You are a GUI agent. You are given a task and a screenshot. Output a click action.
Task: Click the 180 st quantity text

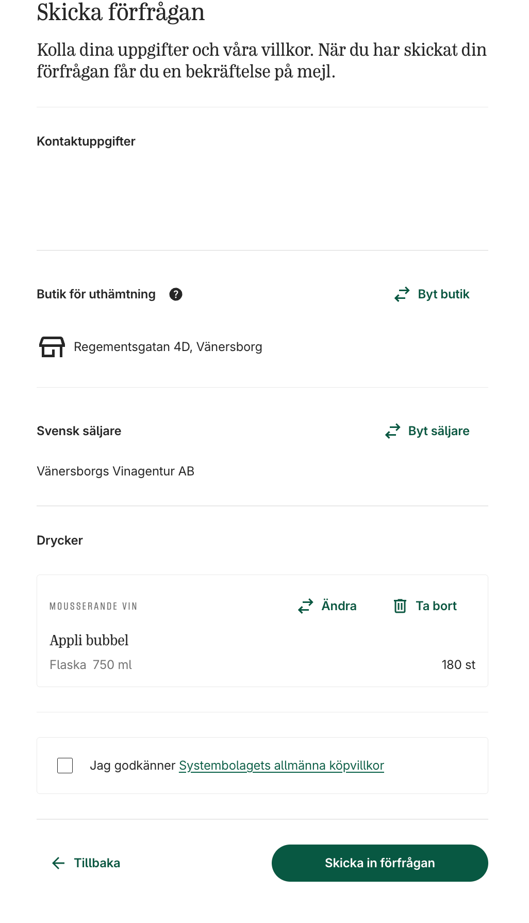coord(458,665)
